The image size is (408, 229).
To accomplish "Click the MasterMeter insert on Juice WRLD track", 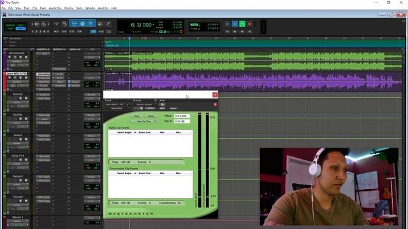I will [x=44, y=74].
